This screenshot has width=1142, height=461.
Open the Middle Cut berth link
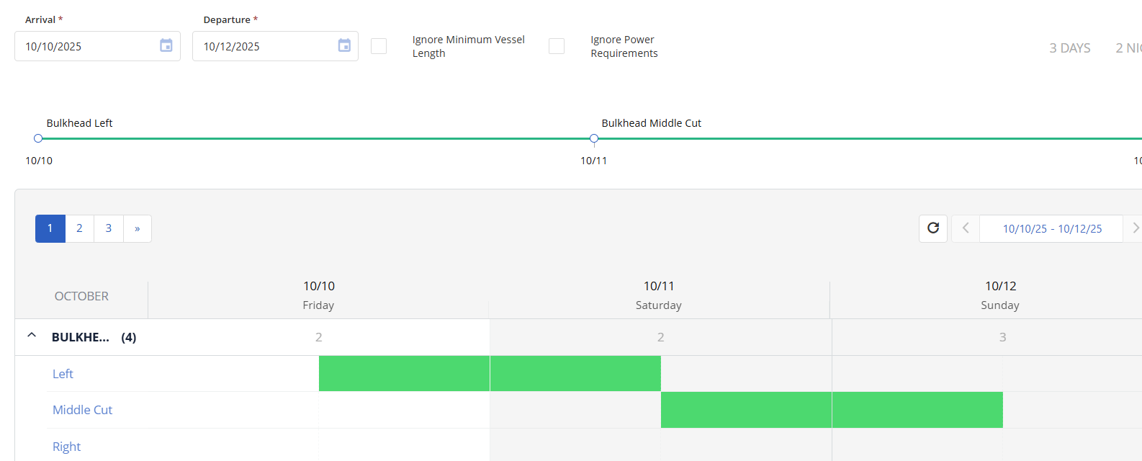tap(82, 410)
